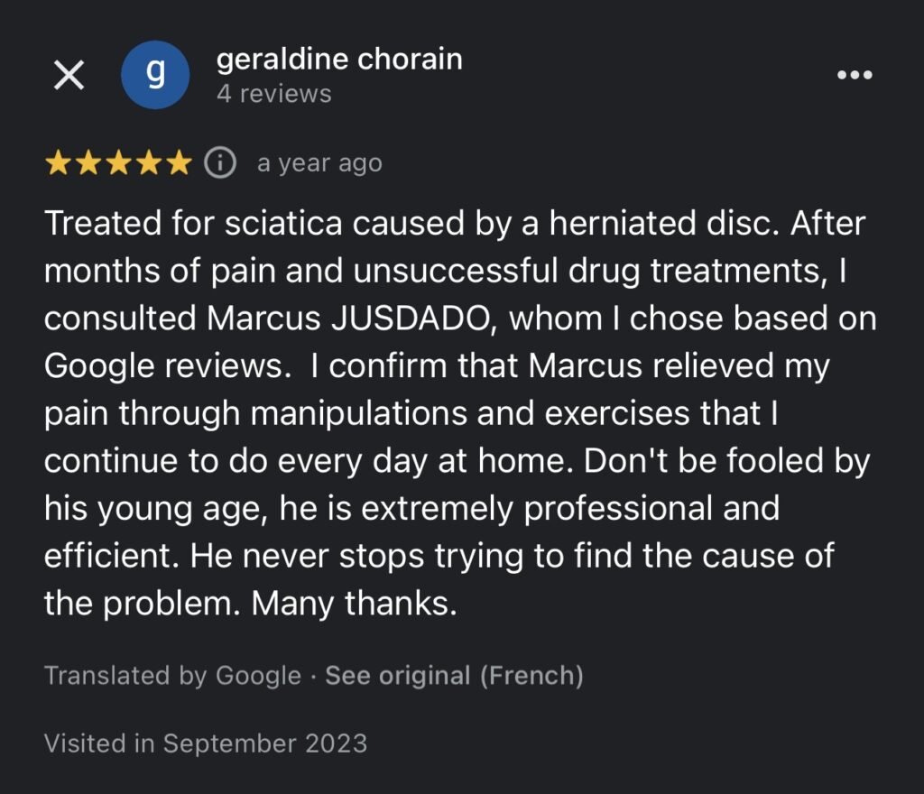
Task: Select the second gold rating star
Action: point(88,162)
